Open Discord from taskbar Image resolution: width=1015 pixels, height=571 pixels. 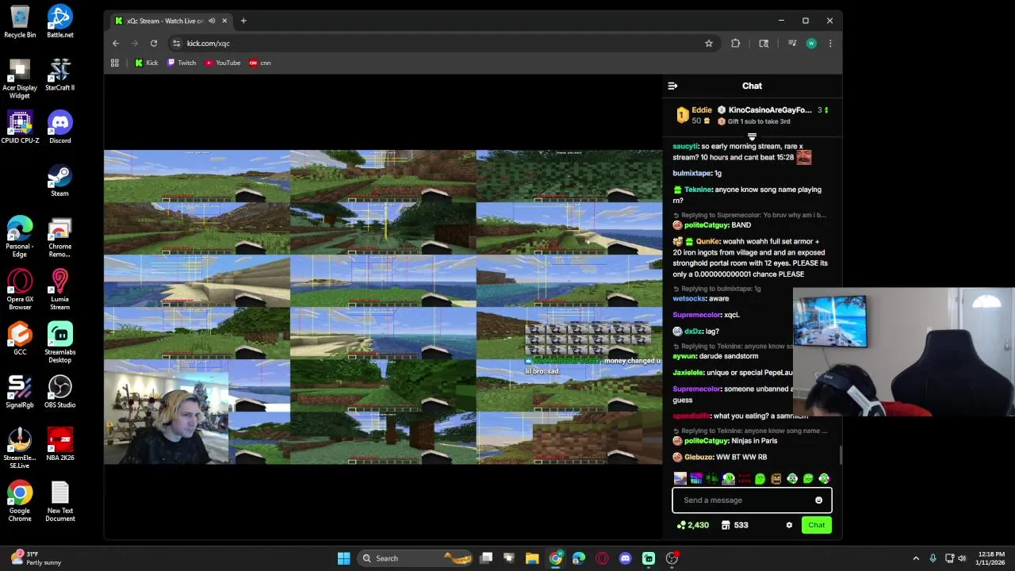click(x=626, y=558)
